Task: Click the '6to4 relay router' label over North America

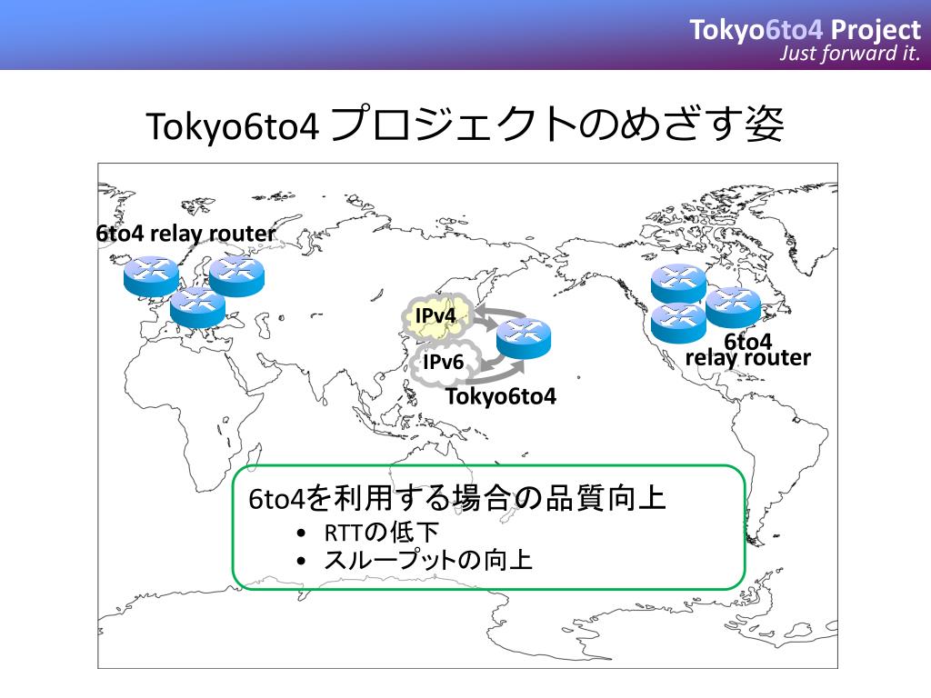Action: [x=747, y=350]
